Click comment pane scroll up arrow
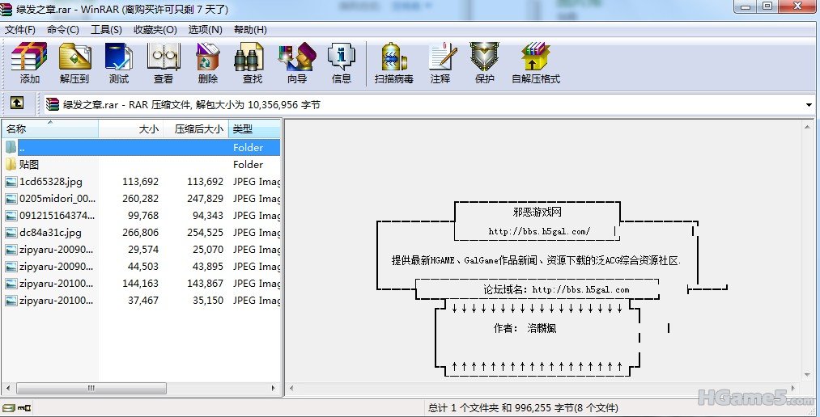Image resolution: width=820 pixels, height=417 pixels. point(807,126)
